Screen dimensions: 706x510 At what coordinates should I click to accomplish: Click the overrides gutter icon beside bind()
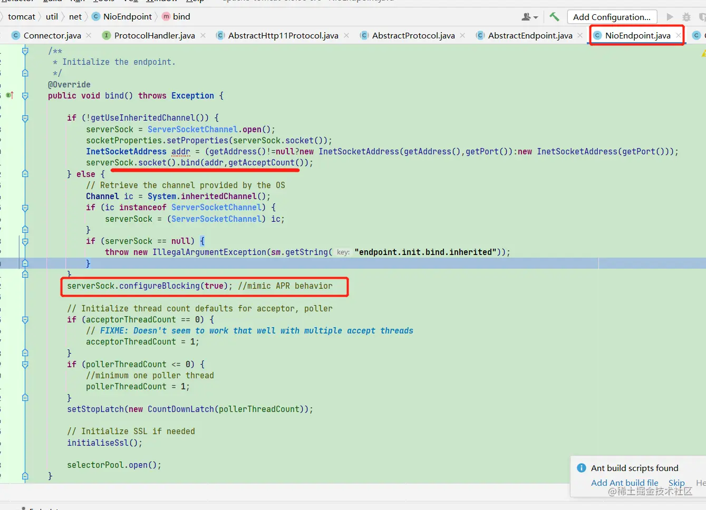pyautogui.click(x=9, y=95)
